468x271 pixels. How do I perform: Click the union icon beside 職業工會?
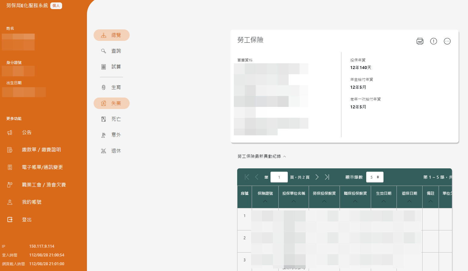tap(10, 185)
